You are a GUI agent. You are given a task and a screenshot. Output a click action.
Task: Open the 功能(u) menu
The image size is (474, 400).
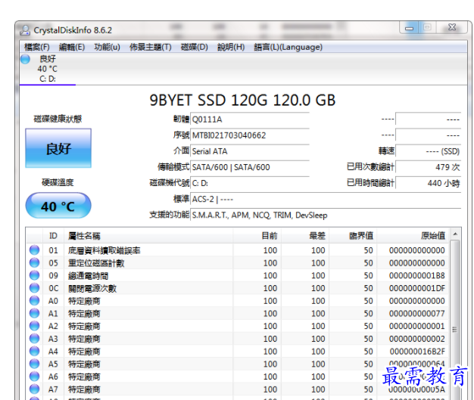click(x=107, y=47)
